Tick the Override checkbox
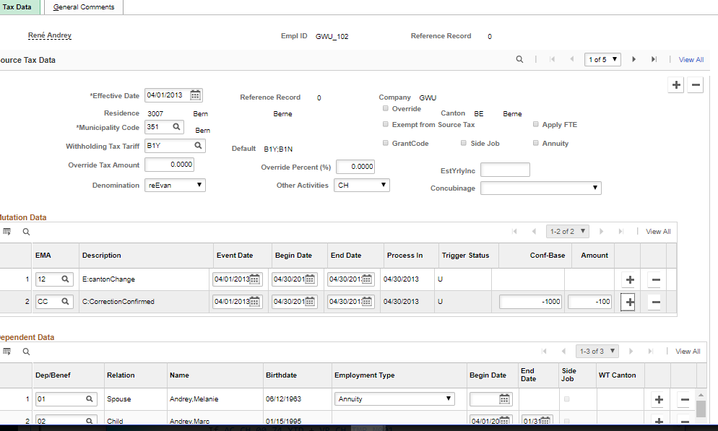The height and width of the screenshot is (431, 718). [x=386, y=108]
